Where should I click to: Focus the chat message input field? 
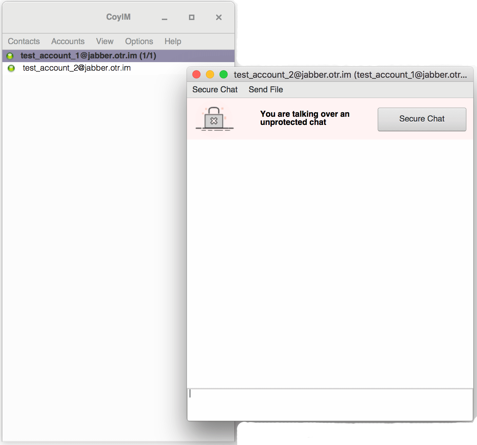330,405
